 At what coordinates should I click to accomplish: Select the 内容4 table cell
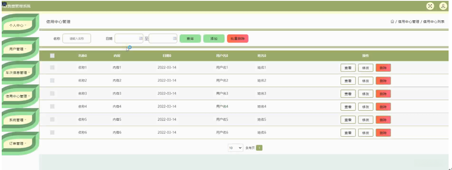click(x=117, y=106)
